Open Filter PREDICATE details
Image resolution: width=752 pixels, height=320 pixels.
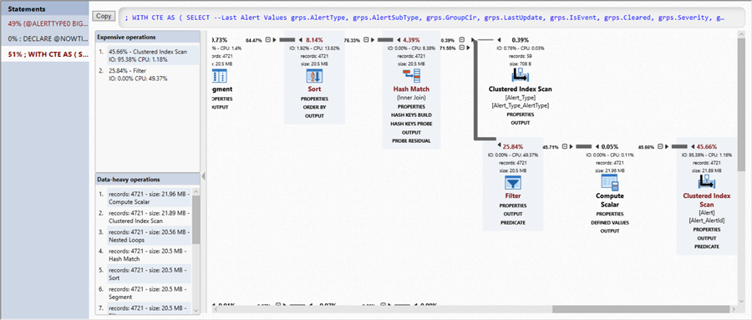(513, 222)
